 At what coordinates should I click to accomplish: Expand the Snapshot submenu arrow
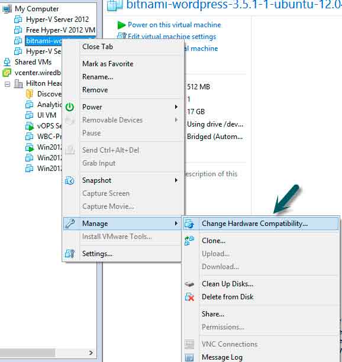point(176,180)
